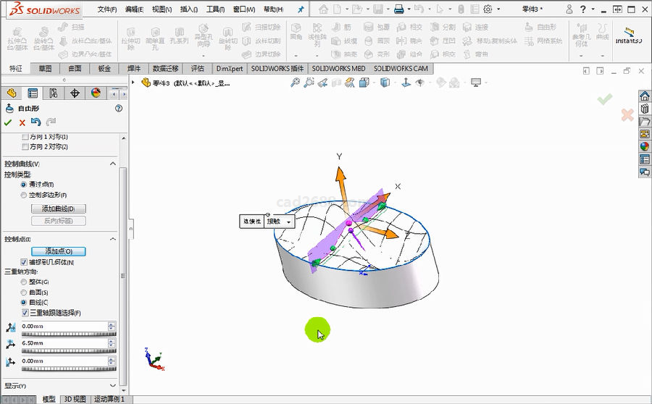Toggle the snap to geometry checkbox (捕捉到几何体)
This screenshot has height=404, width=652.
[x=25, y=262]
